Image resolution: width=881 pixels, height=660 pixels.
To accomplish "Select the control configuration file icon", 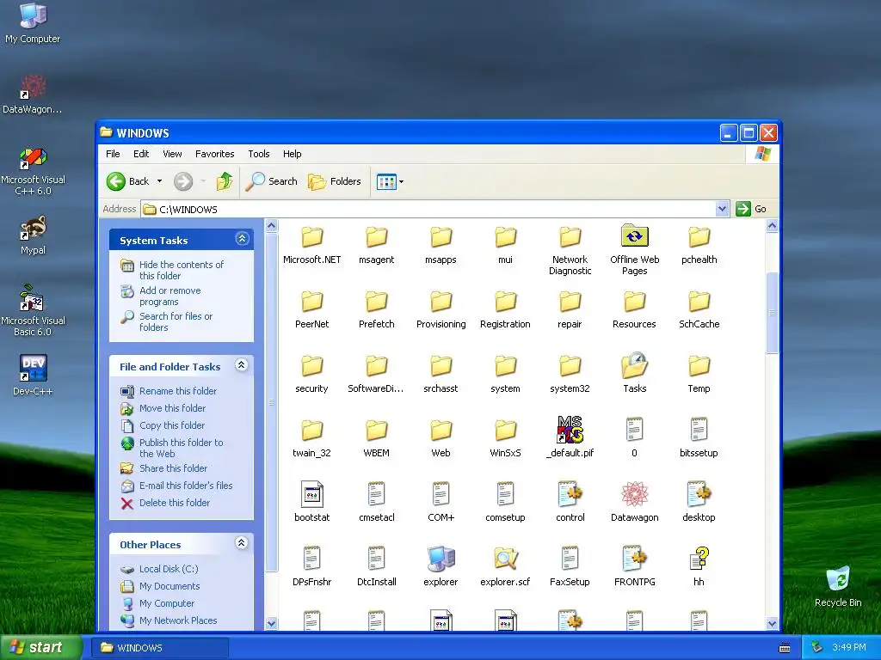I will (x=570, y=494).
